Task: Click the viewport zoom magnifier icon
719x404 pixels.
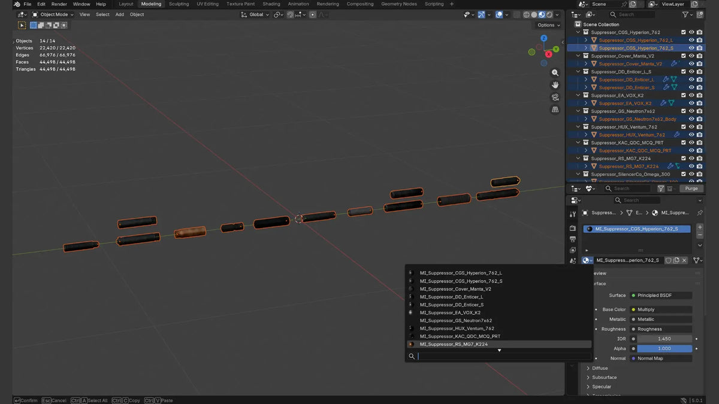Action: 555,72
